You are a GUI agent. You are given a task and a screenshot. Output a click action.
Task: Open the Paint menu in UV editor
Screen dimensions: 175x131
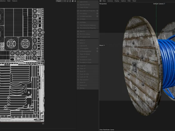click(x=9, y=1)
